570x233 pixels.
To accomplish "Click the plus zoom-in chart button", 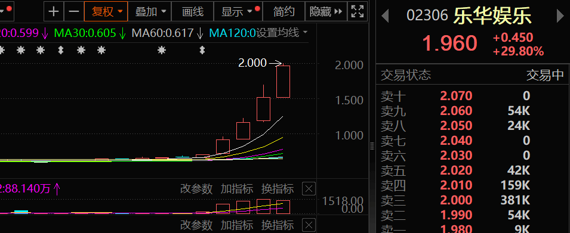I will click(x=54, y=11).
